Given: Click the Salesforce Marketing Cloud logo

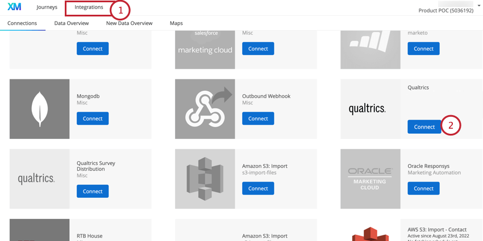Looking at the screenshot, I should (x=205, y=49).
